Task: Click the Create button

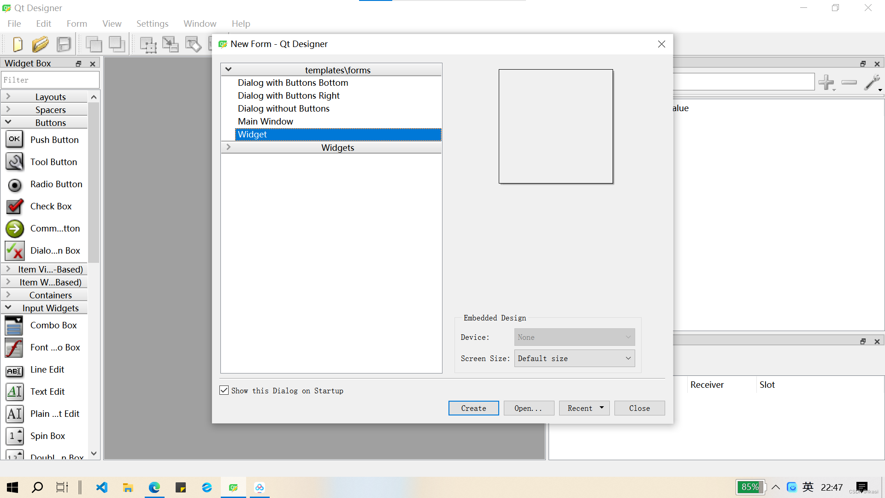Action: point(473,408)
